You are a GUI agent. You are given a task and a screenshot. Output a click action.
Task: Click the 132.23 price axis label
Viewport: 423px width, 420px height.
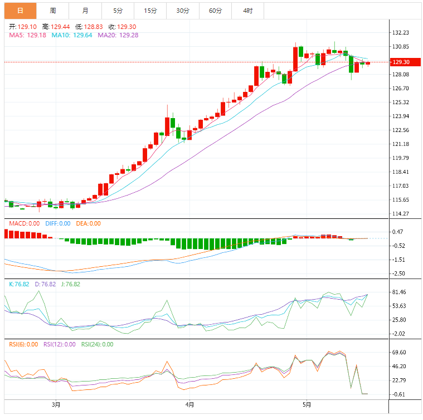pyautogui.click(x=400, y=33)
